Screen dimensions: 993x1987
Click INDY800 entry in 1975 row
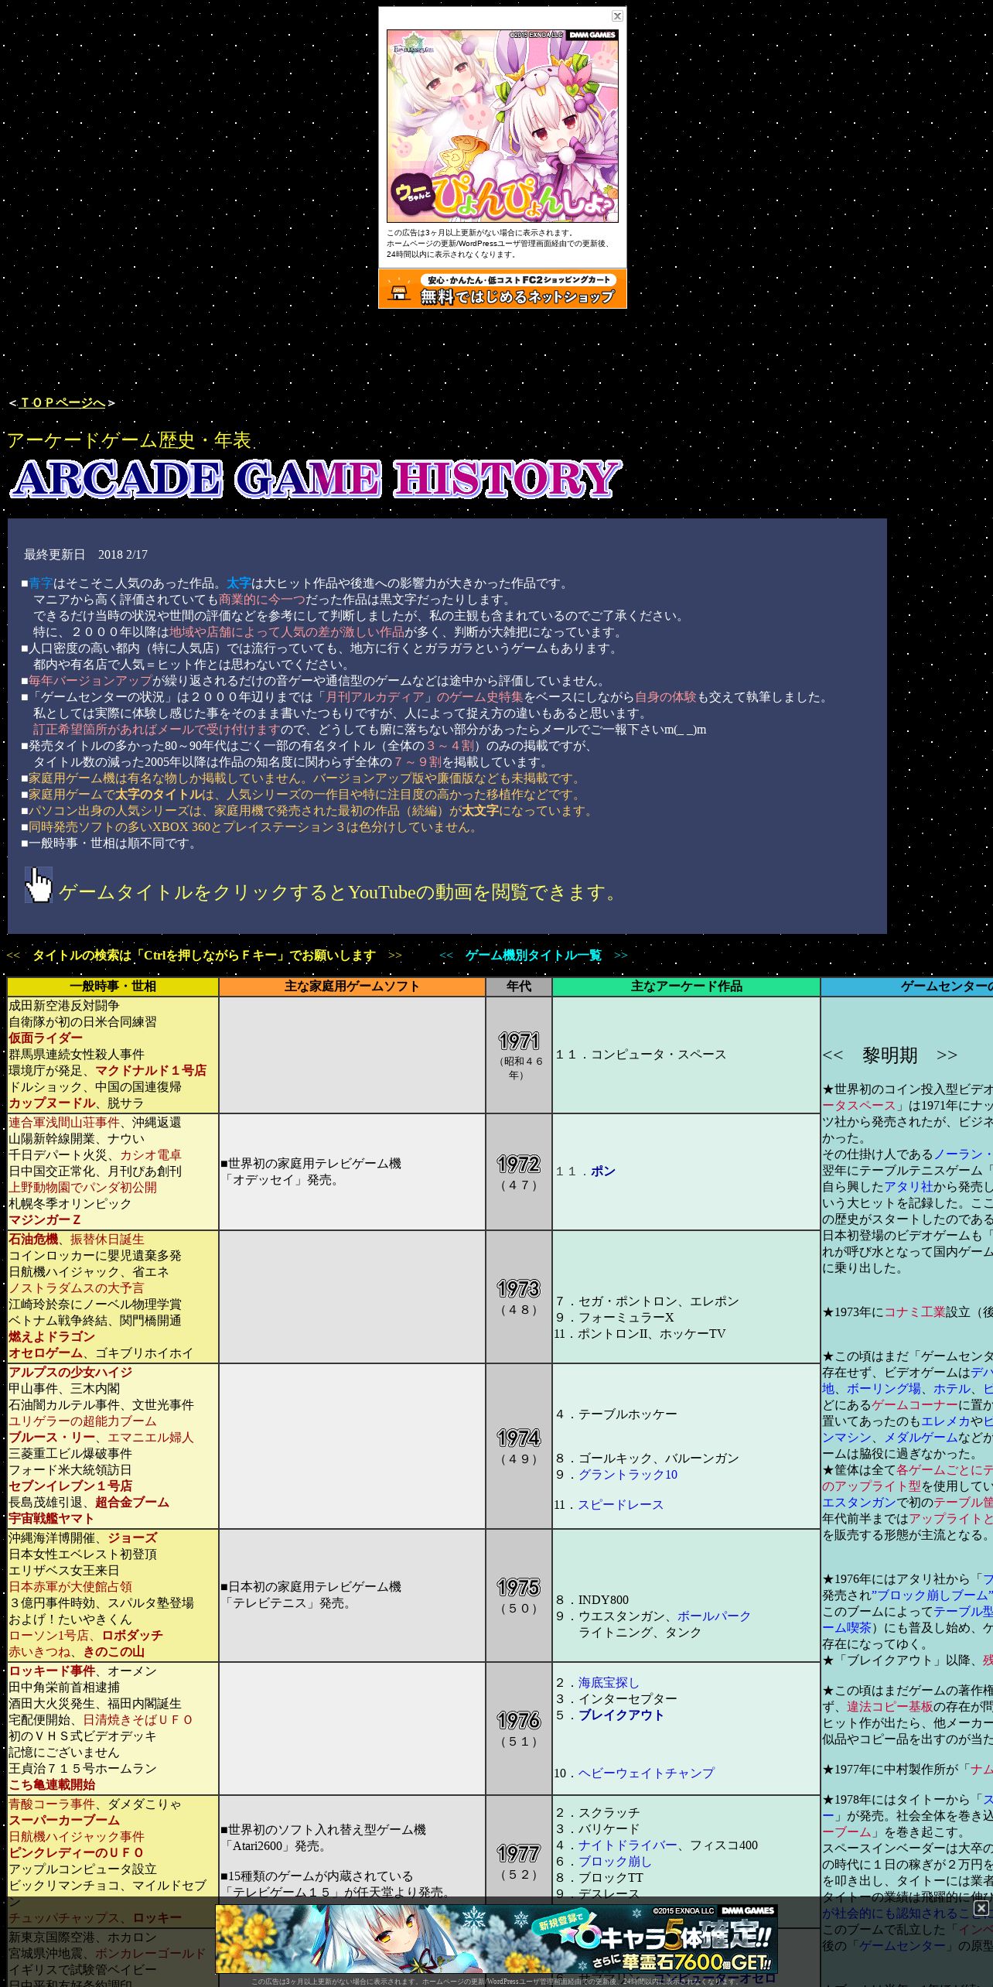coord(603,1600)
